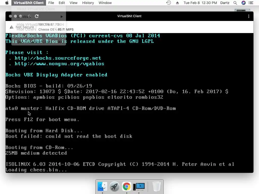Open Spotlight search

pos(235,3)
